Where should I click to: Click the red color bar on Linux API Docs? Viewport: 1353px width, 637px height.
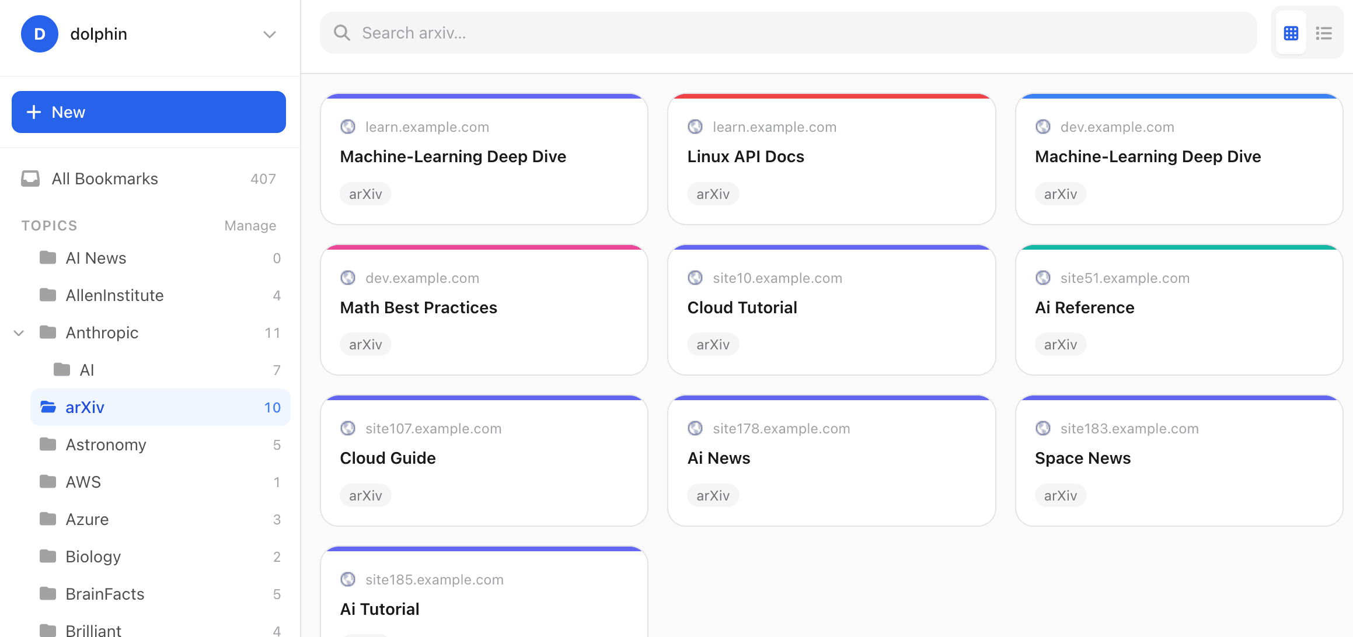point(831,96)
